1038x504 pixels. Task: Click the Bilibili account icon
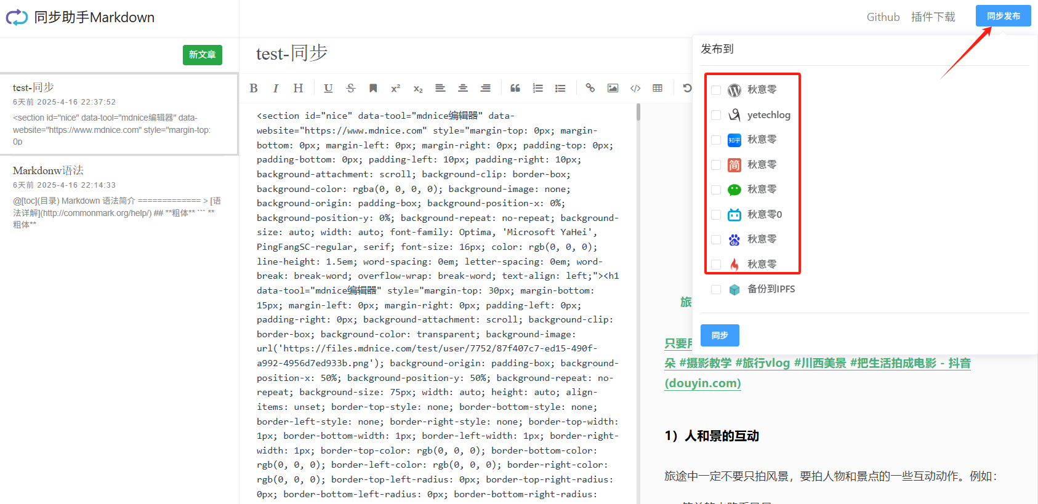pyautogui.click(x=734, y=215)
